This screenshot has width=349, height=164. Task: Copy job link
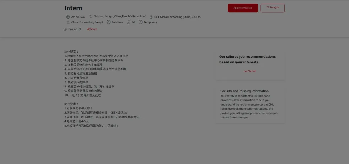click(73, 29)
